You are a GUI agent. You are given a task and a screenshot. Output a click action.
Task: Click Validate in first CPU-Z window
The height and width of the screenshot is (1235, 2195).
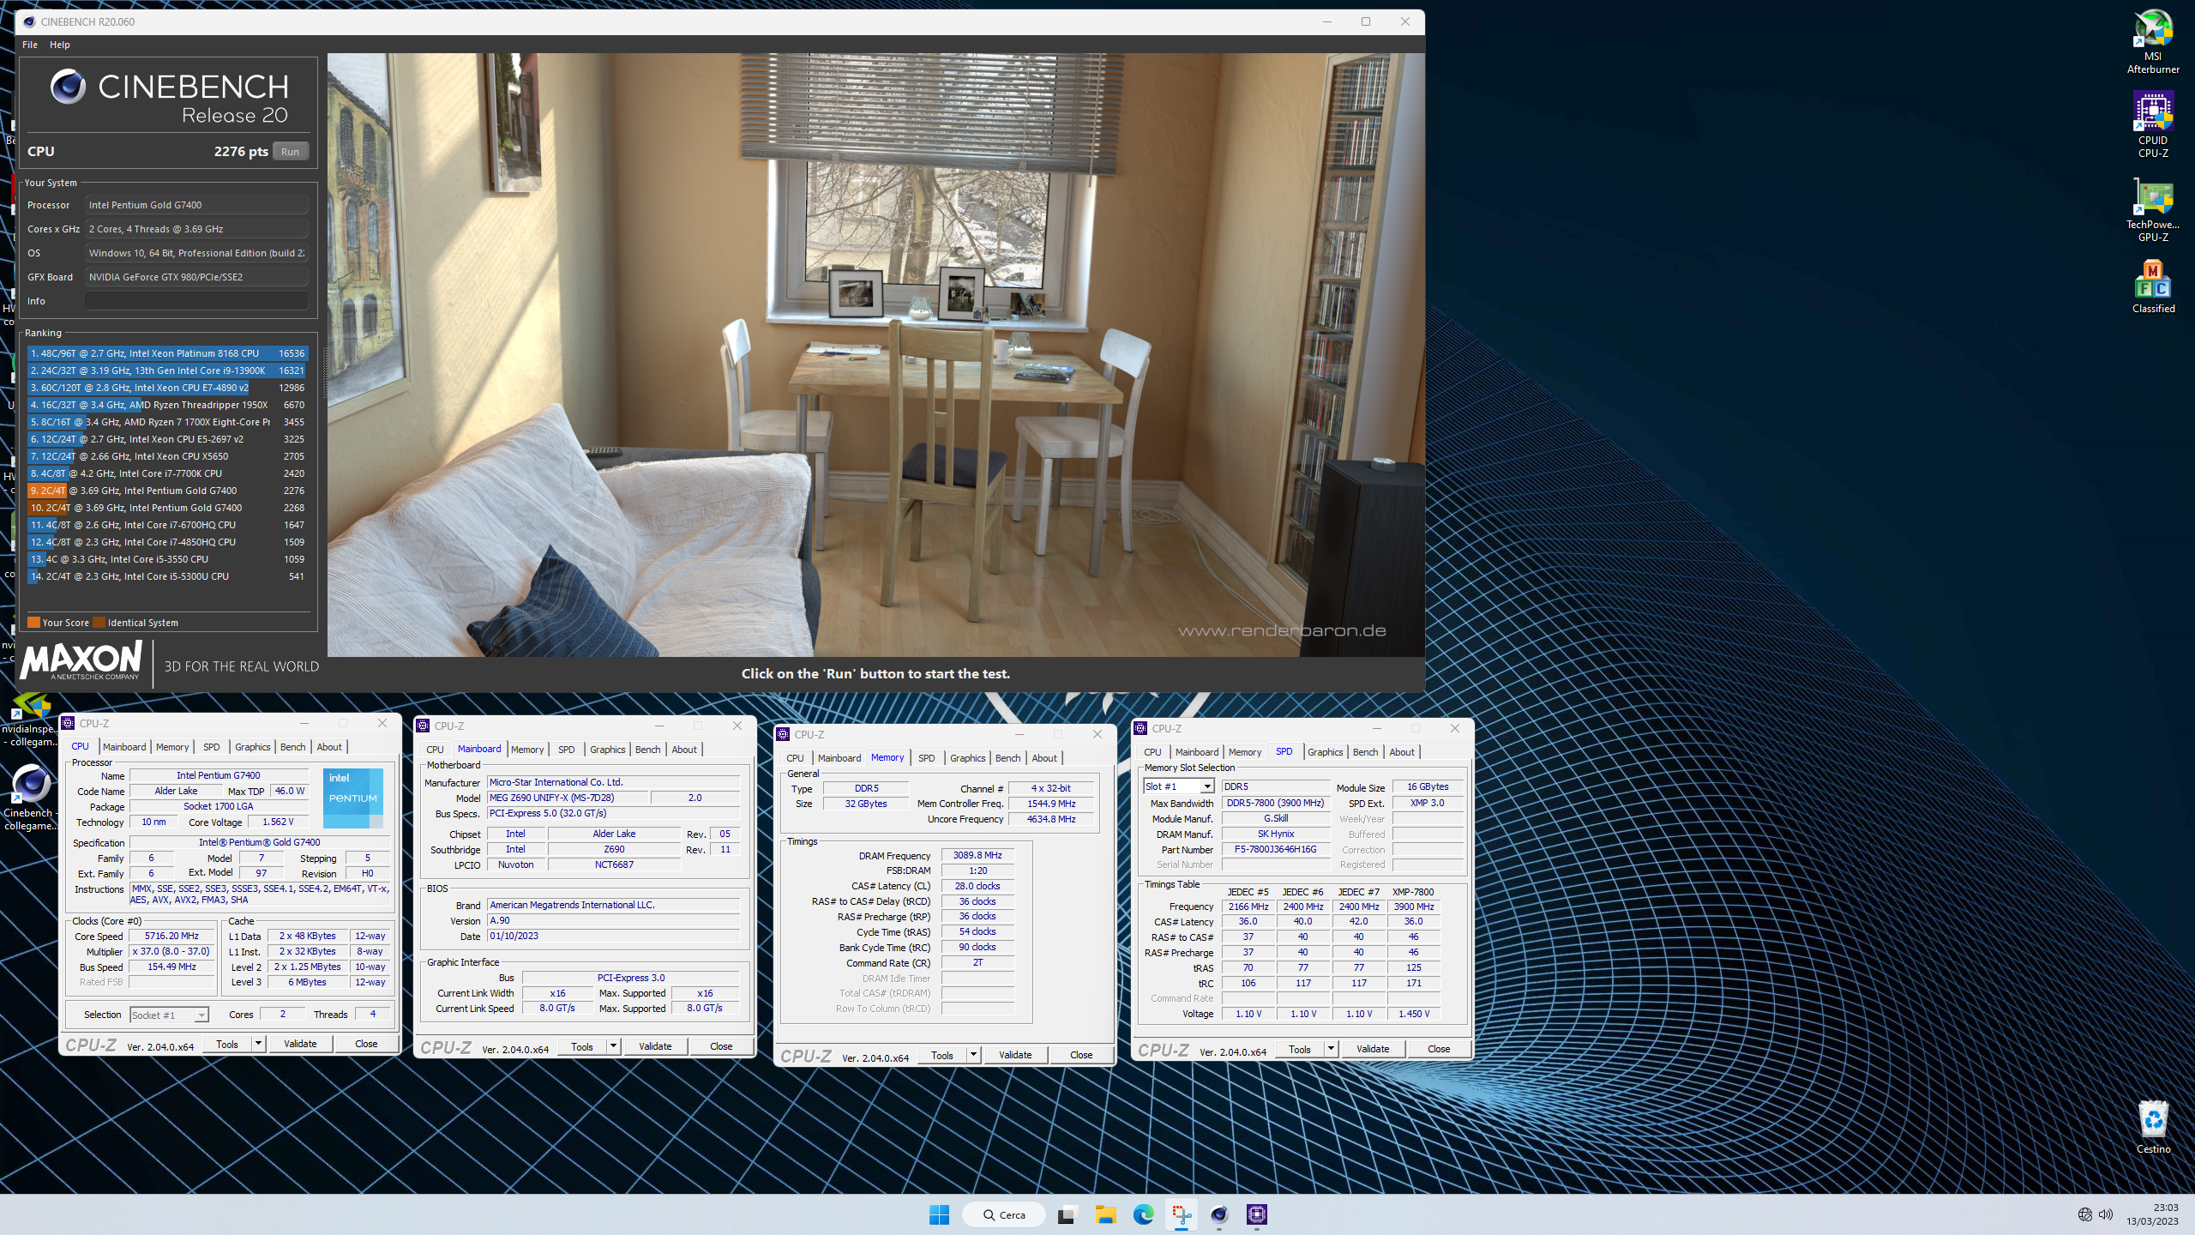click(300, 1044)
